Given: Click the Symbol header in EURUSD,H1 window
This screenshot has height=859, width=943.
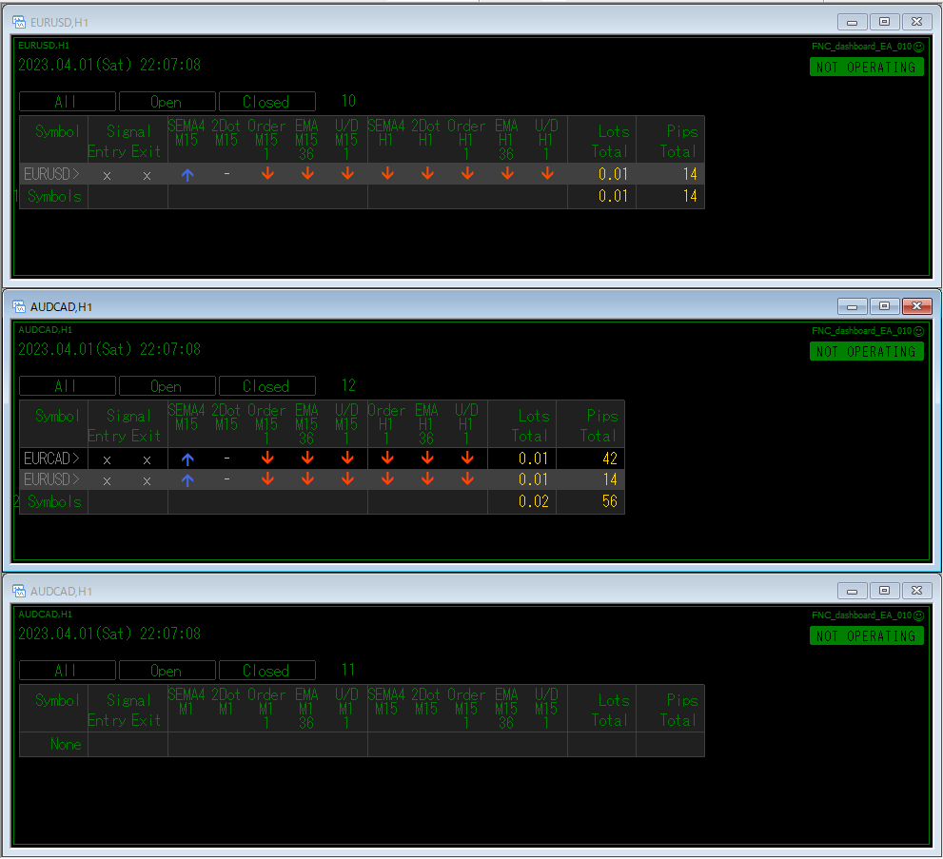Looking at the screenshot, I should coord(57,131).
